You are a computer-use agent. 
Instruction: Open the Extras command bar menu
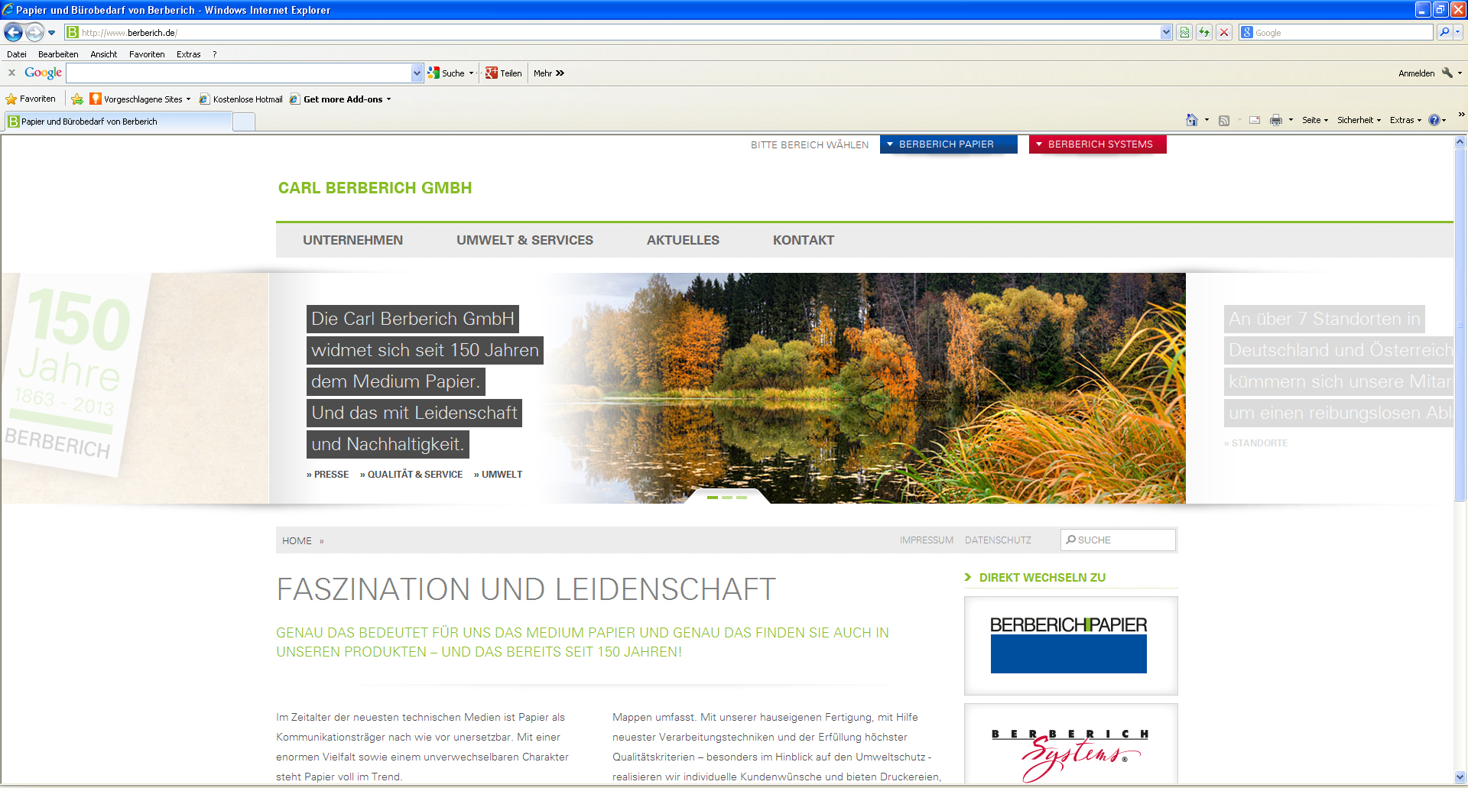(x=1405, y=120)
